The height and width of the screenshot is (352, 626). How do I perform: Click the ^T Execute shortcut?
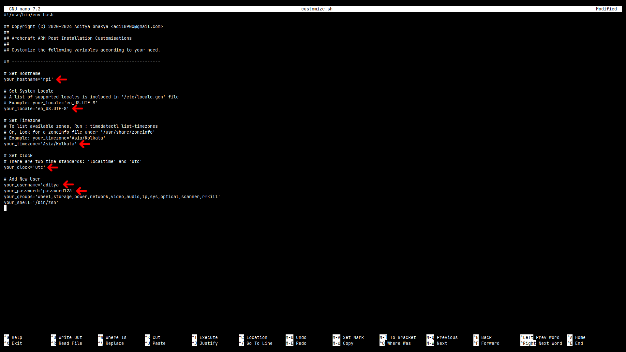pos(205,337)
